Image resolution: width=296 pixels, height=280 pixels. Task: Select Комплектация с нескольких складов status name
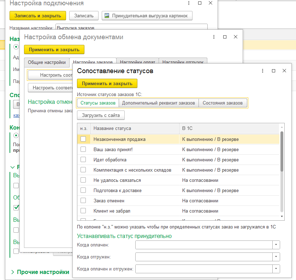[x=132, y=170]
